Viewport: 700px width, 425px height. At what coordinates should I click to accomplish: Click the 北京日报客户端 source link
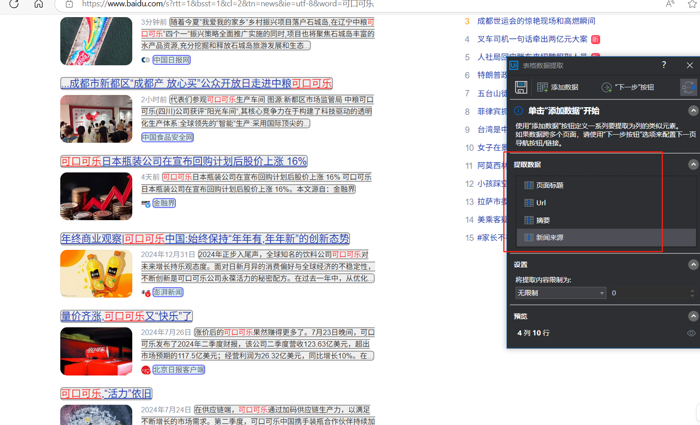coord(179,370)
